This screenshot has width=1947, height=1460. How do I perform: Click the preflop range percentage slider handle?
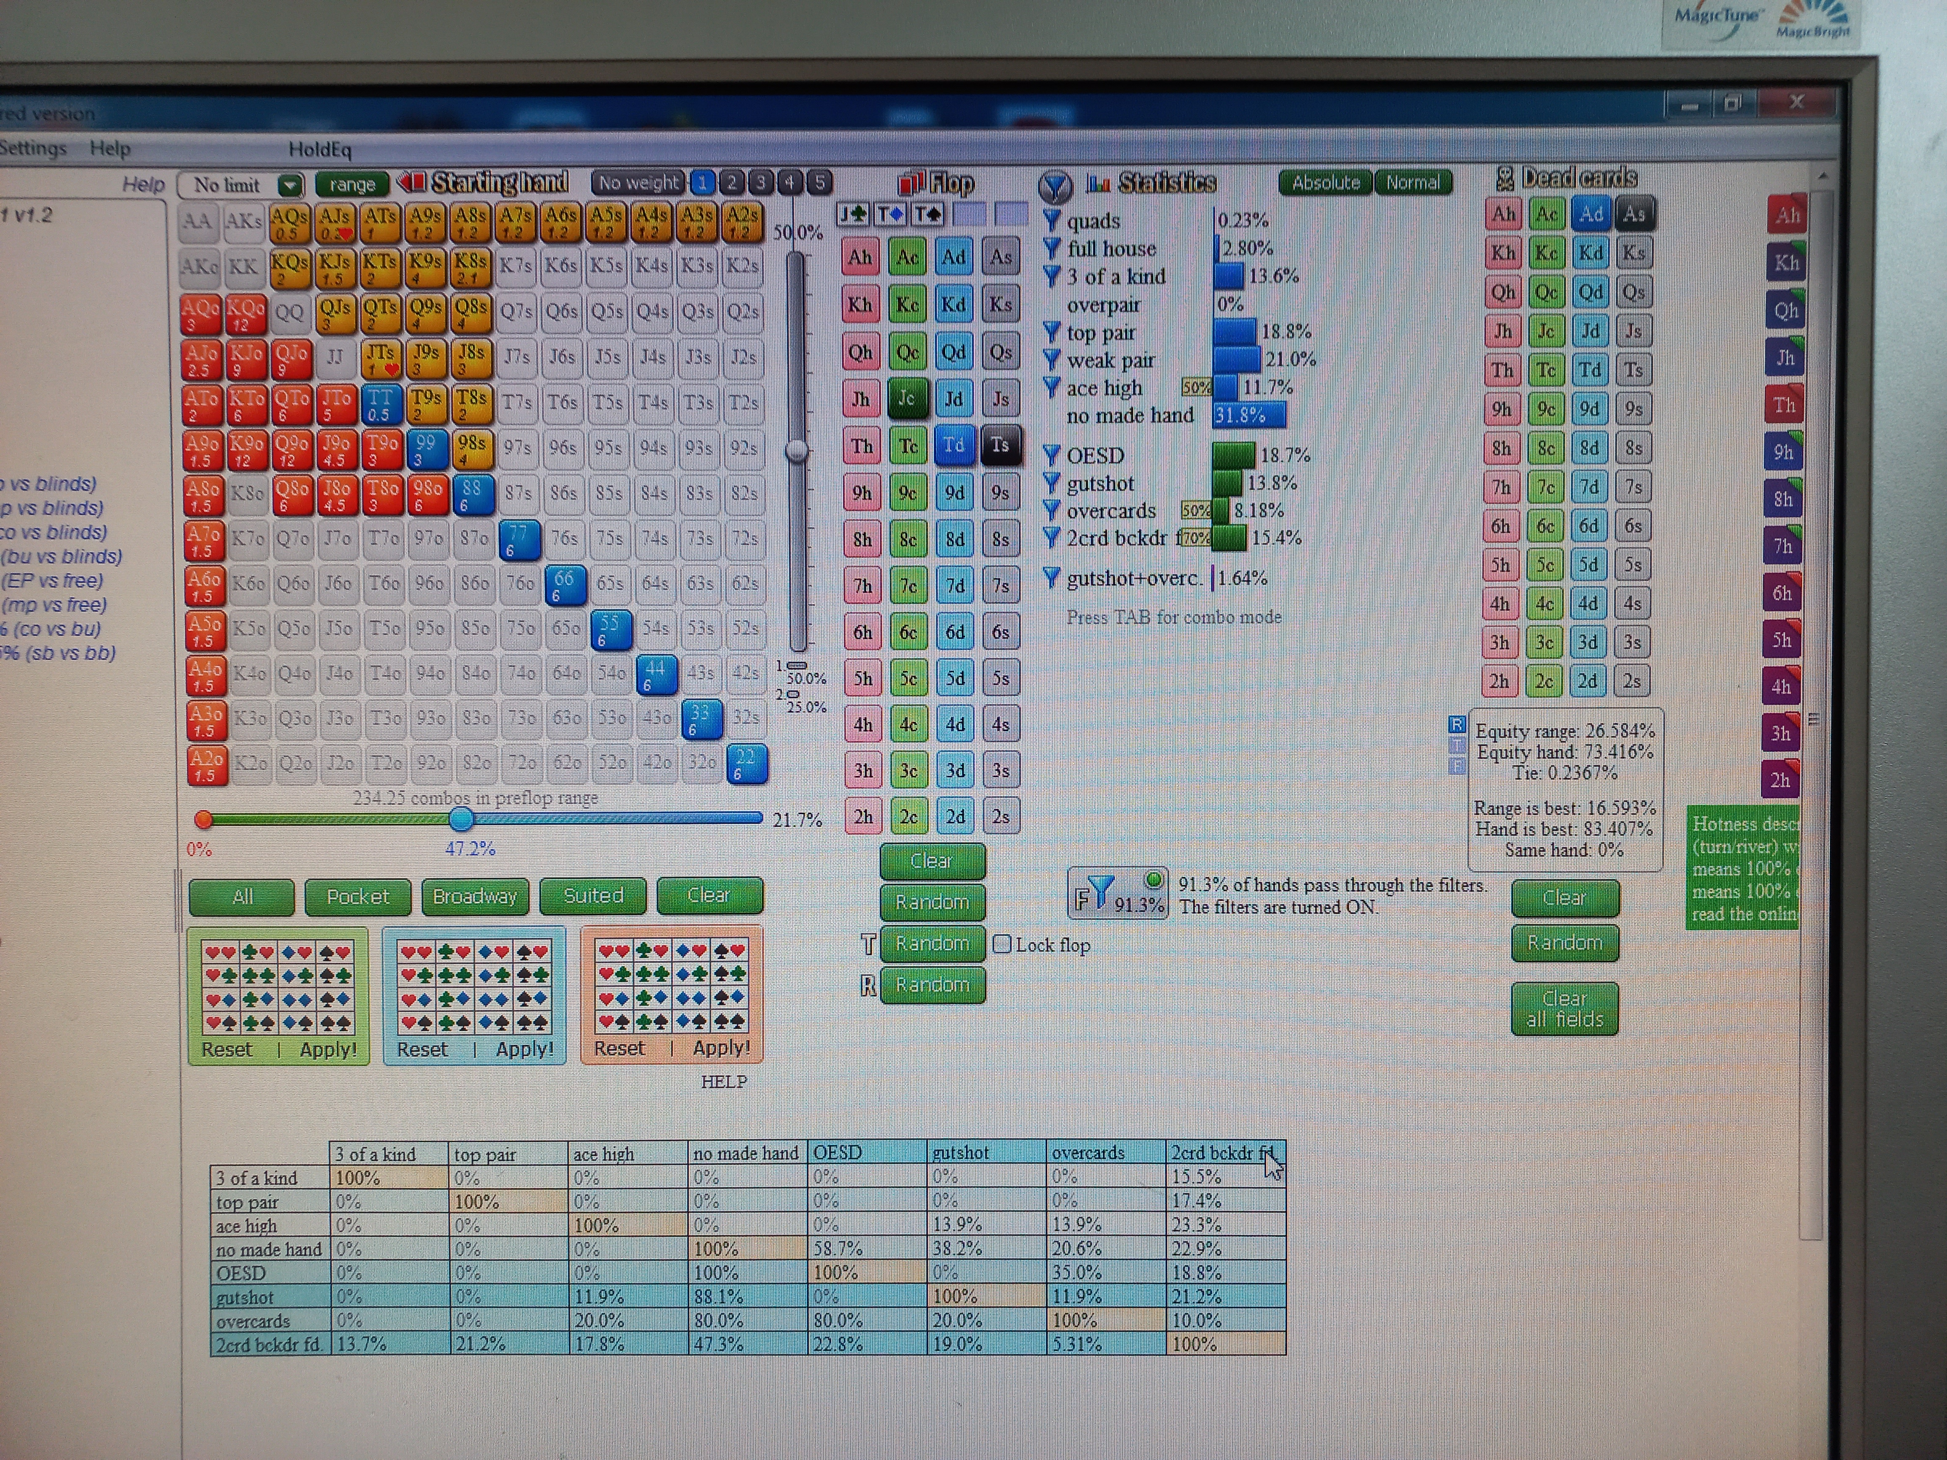(461, 819)
